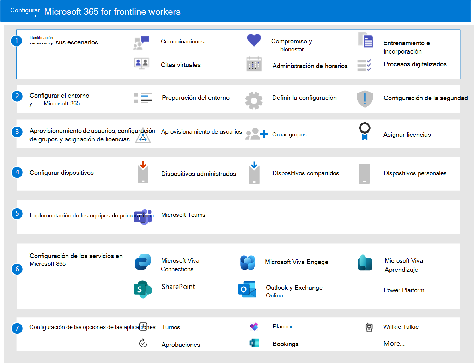
Task: Click the Comunicaciones chat icon
Action: pos(141,43)
